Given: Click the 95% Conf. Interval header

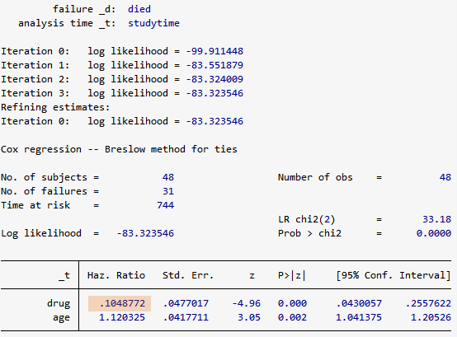Looking at the screenshot, I should tap(393, 275).
